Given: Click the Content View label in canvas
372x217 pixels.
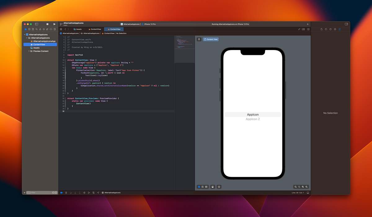Looking at the screenshot, I should point(211,39).
